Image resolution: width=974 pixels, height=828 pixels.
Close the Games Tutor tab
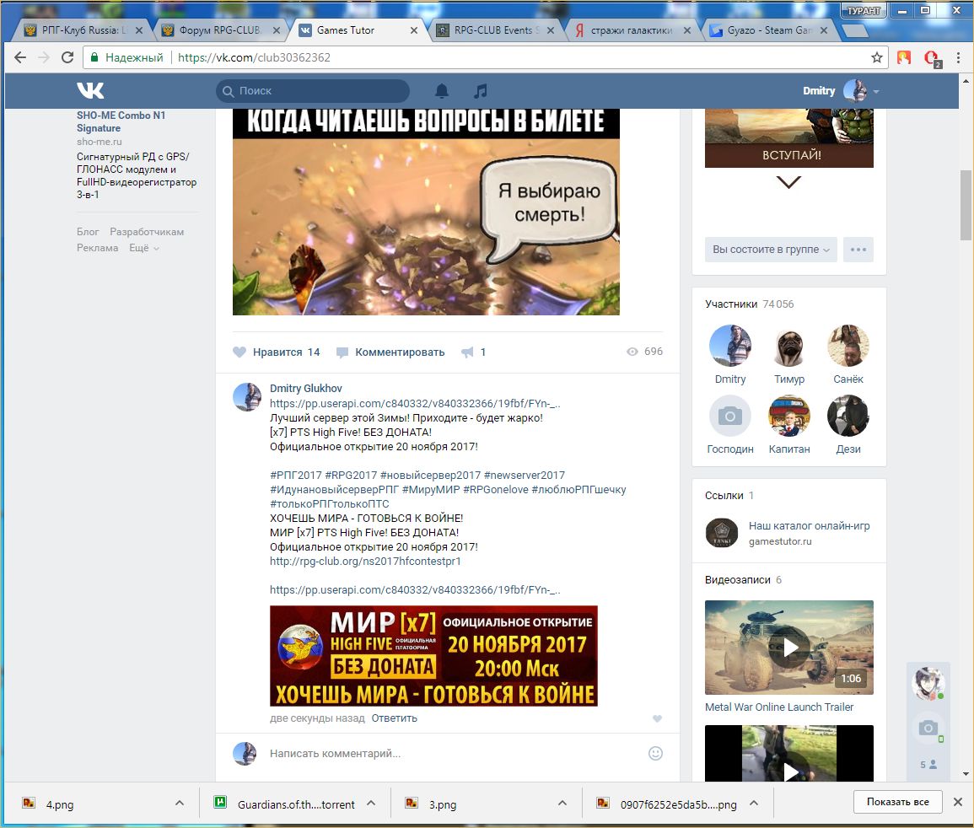(x=414, y=30)
